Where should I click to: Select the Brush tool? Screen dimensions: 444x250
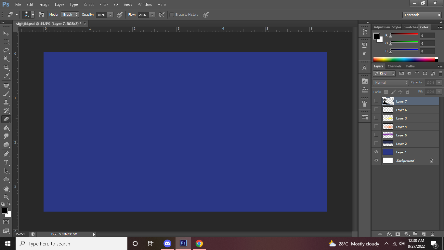tap(6, 94)
